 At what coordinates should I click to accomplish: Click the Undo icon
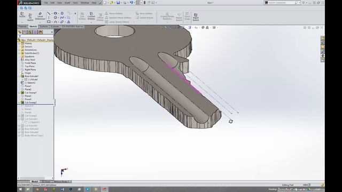point(131,3)
